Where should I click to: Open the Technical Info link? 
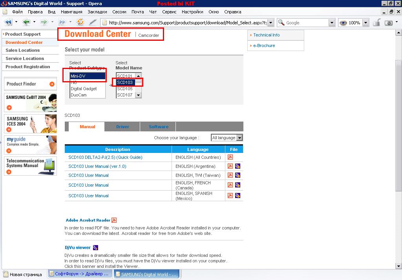pyautogui.click(x=267, y=35)
